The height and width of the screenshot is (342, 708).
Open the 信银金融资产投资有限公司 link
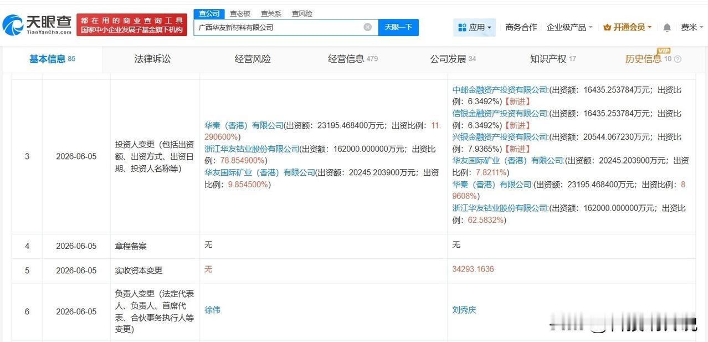click(x=500, y=113)
